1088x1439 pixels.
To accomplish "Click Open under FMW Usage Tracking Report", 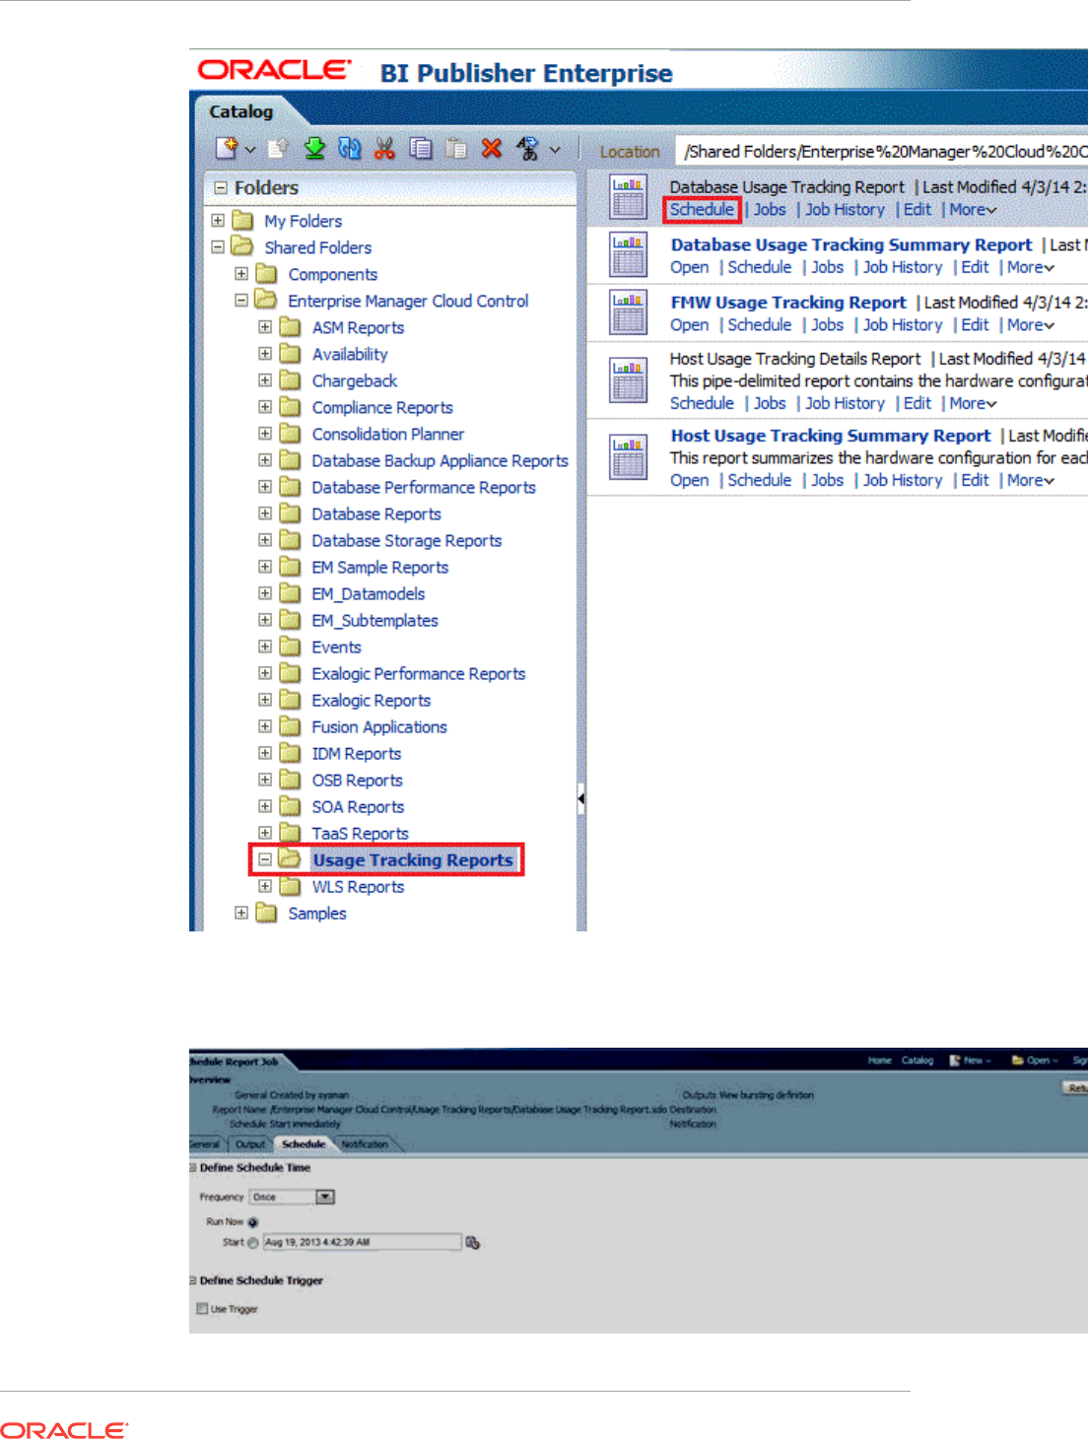I will point(689,324).
